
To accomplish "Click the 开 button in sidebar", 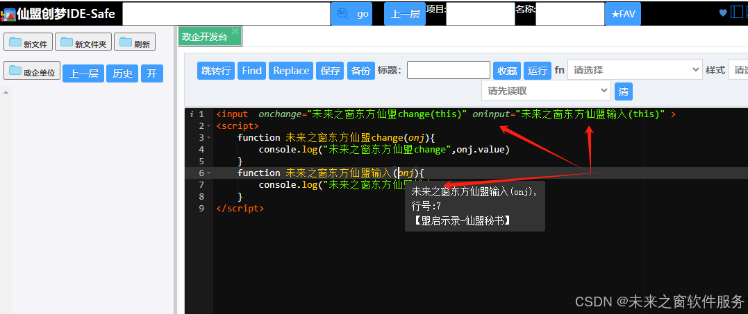I will [151, 73].
